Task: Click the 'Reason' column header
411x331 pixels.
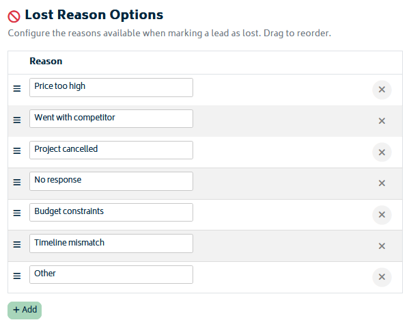Action: click(46, 61)
